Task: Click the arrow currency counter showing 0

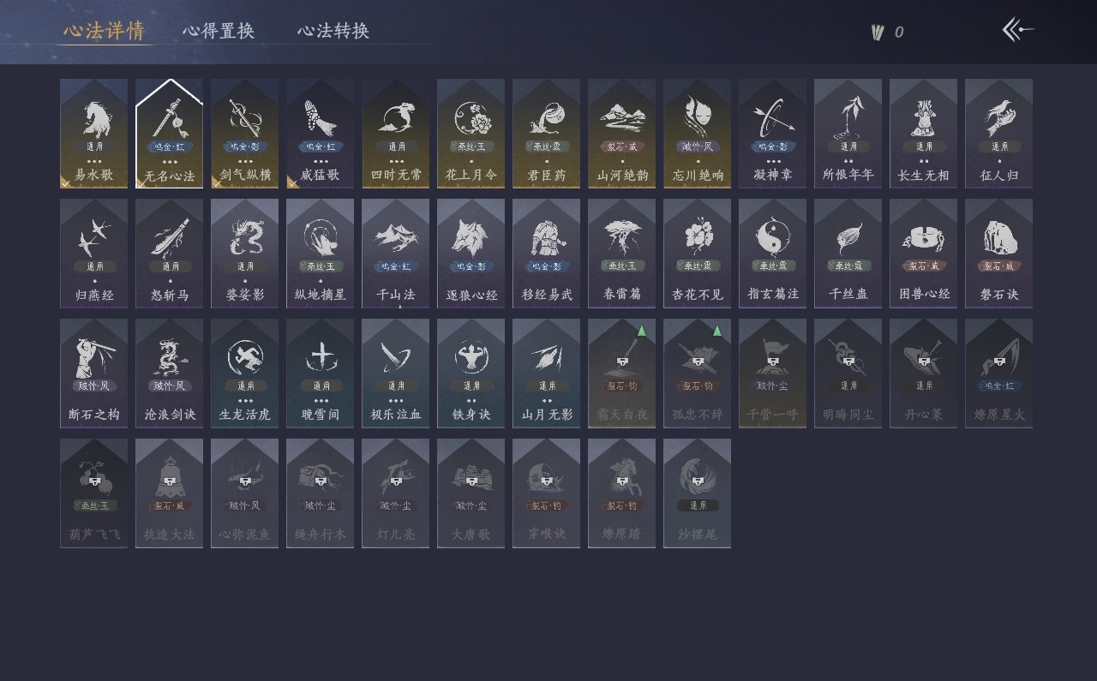Action: click(887, 33)
